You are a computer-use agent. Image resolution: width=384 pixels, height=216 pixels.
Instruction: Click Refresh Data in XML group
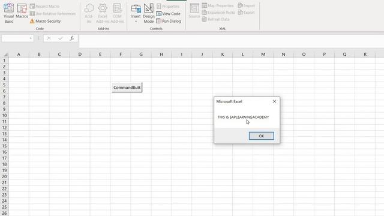pos(216,19)
